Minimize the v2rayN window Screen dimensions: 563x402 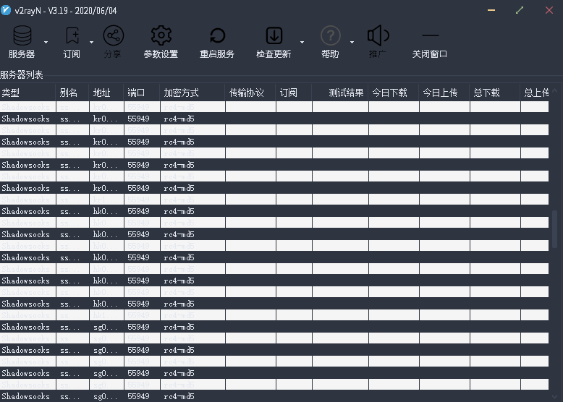pos(491,10)
